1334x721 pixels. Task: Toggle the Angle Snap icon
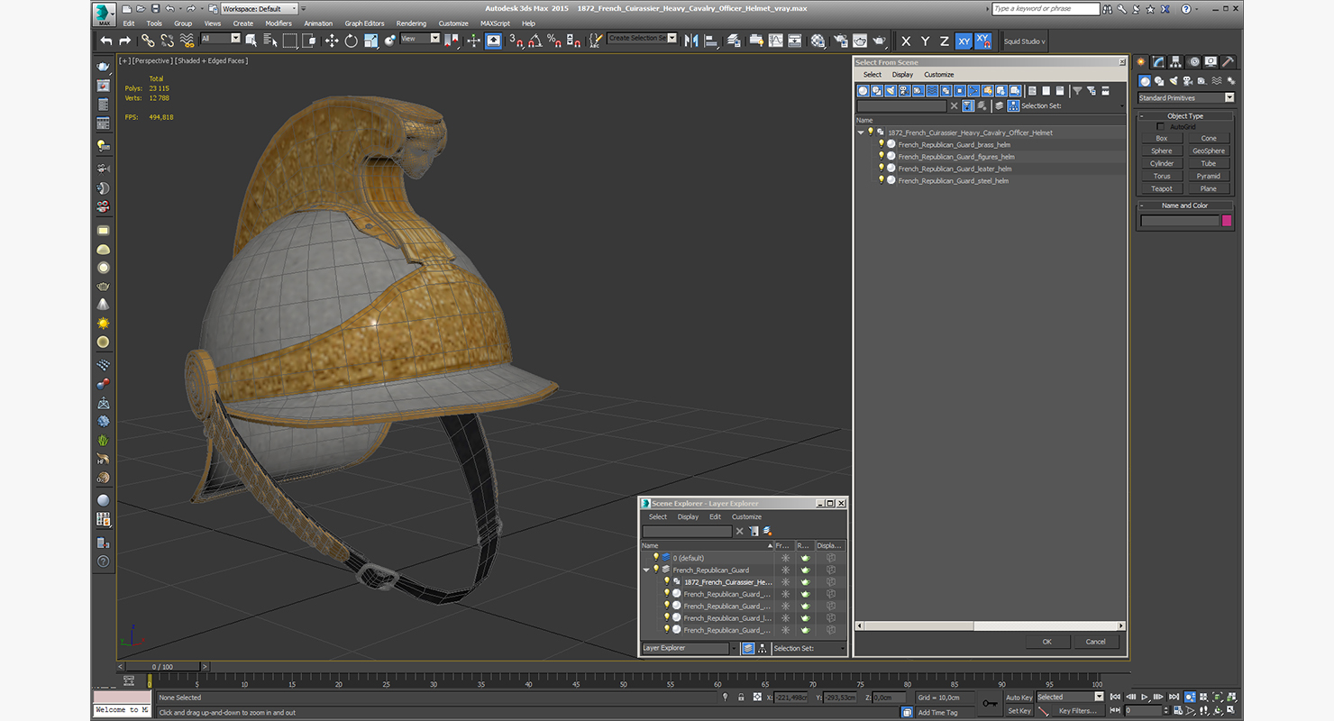[x=535, y=41]
